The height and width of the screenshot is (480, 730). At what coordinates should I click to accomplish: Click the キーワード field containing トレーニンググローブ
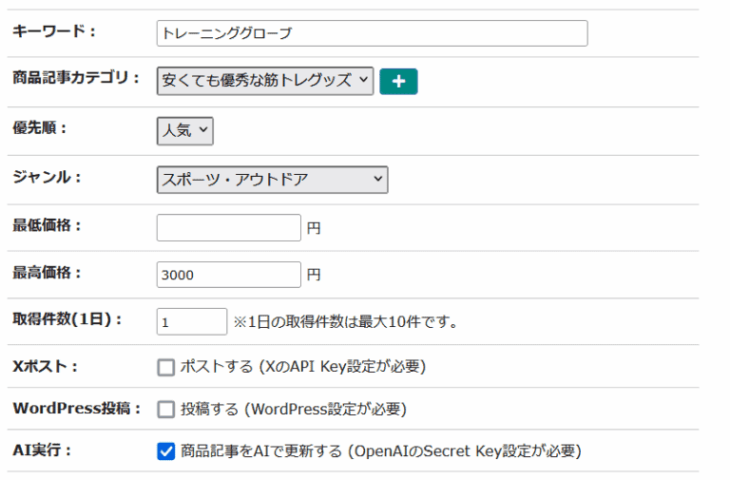tap(372, 33)
